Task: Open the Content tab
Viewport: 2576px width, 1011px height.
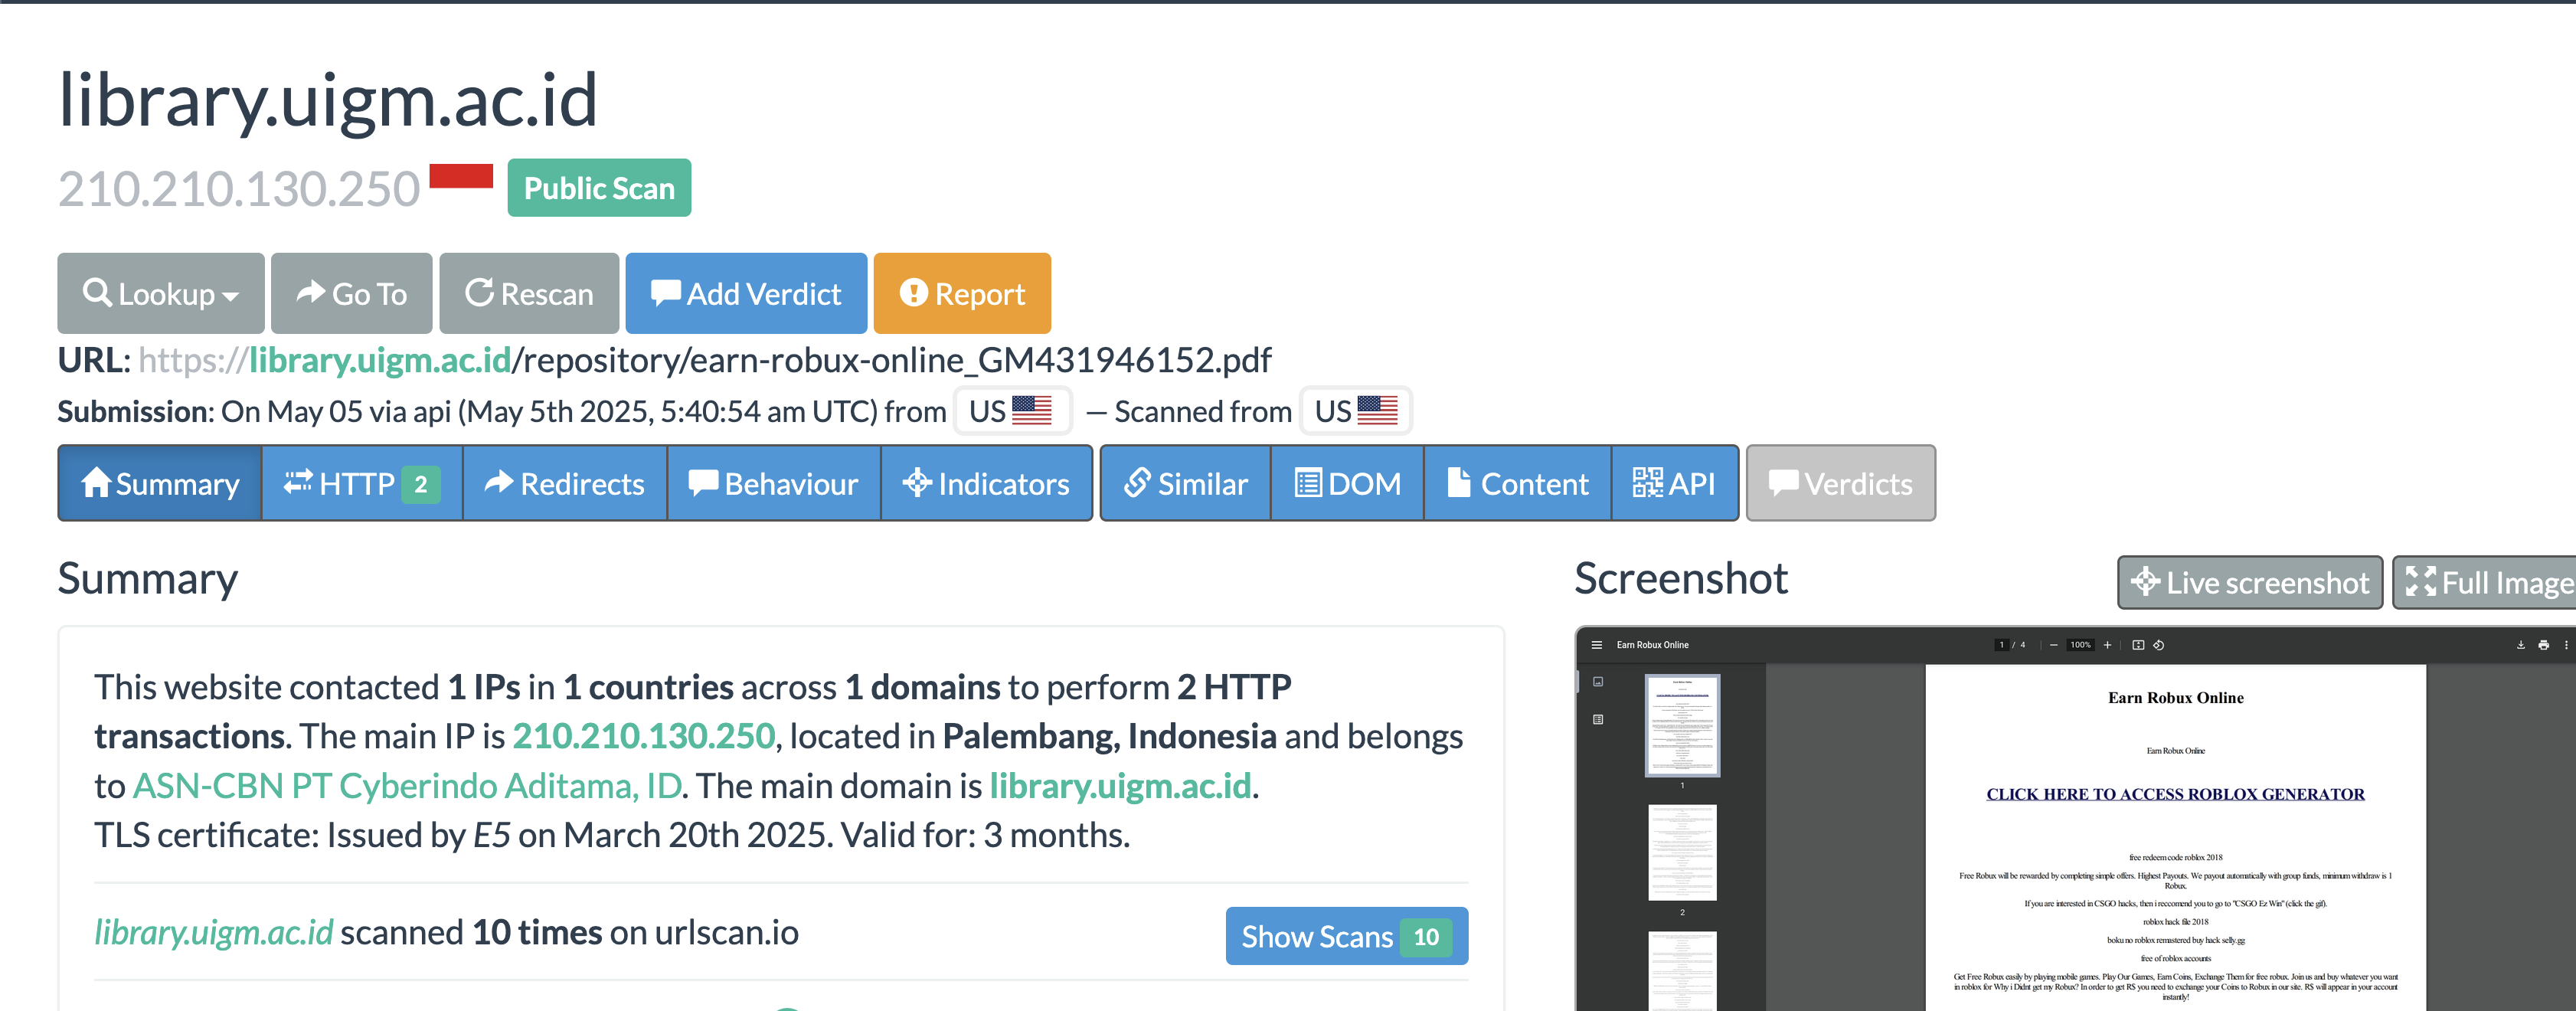Action: tap(1518, 484)
